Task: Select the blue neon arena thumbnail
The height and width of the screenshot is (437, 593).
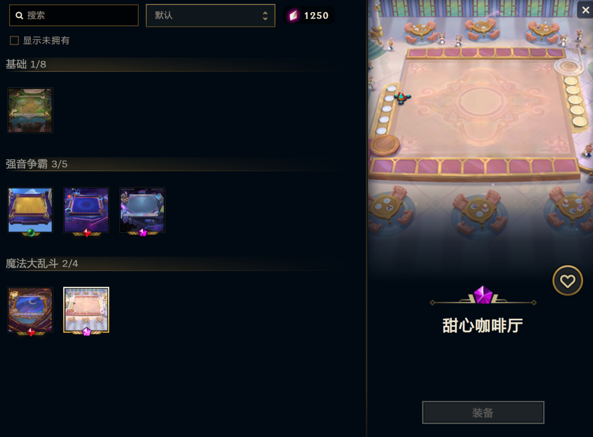Action: 86,210
